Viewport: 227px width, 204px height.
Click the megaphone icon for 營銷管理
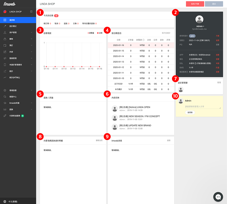5,58
